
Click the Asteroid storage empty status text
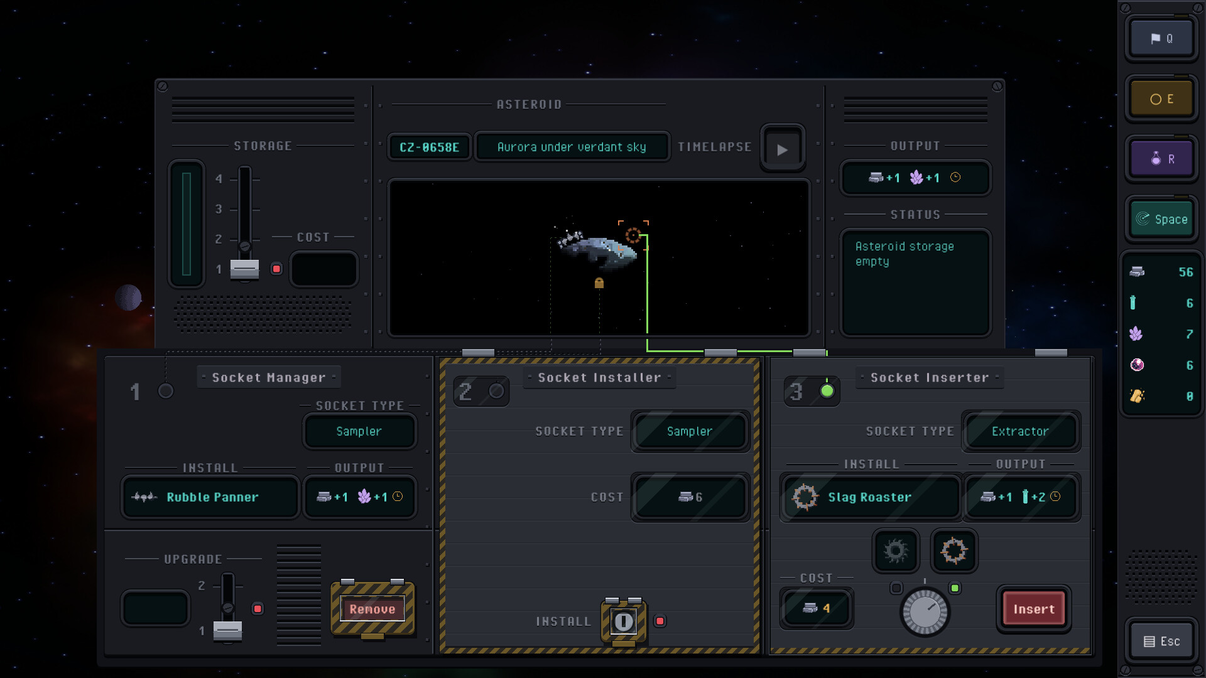(x=905, y=254)
